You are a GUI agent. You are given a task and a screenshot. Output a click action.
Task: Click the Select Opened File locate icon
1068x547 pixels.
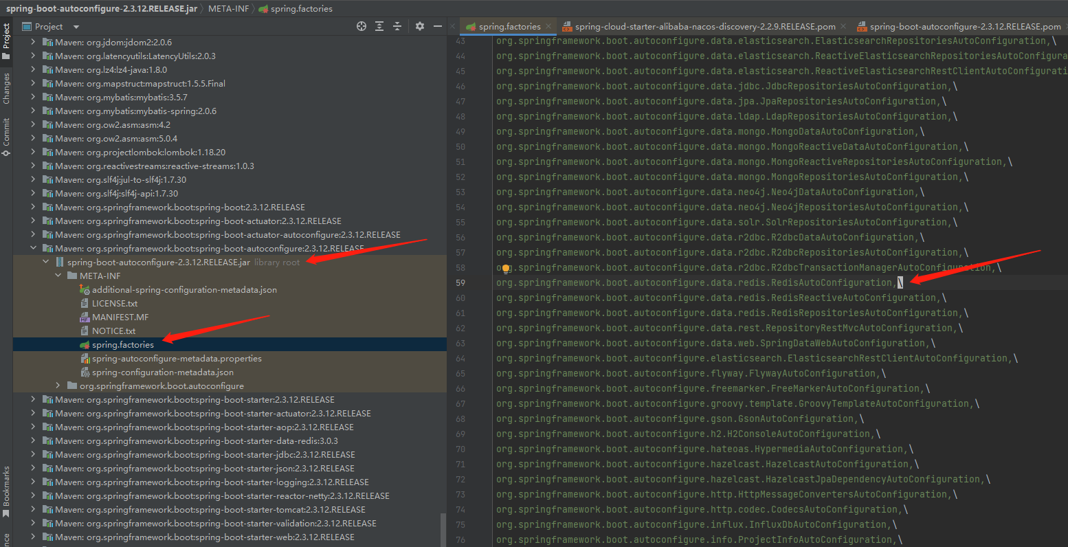click(x=361, y=26)
